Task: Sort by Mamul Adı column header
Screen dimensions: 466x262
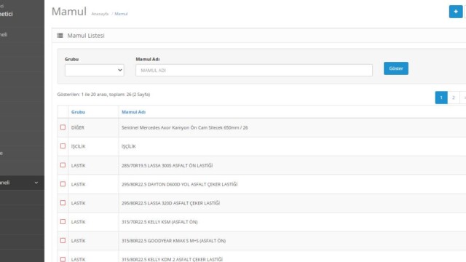Action: 133,112
